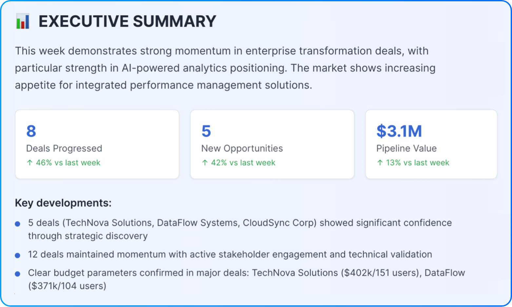Viewport: 512px width, 307px height.
Task: Click the blue bullet before '12 deals' item
Action: pos(18,255)
